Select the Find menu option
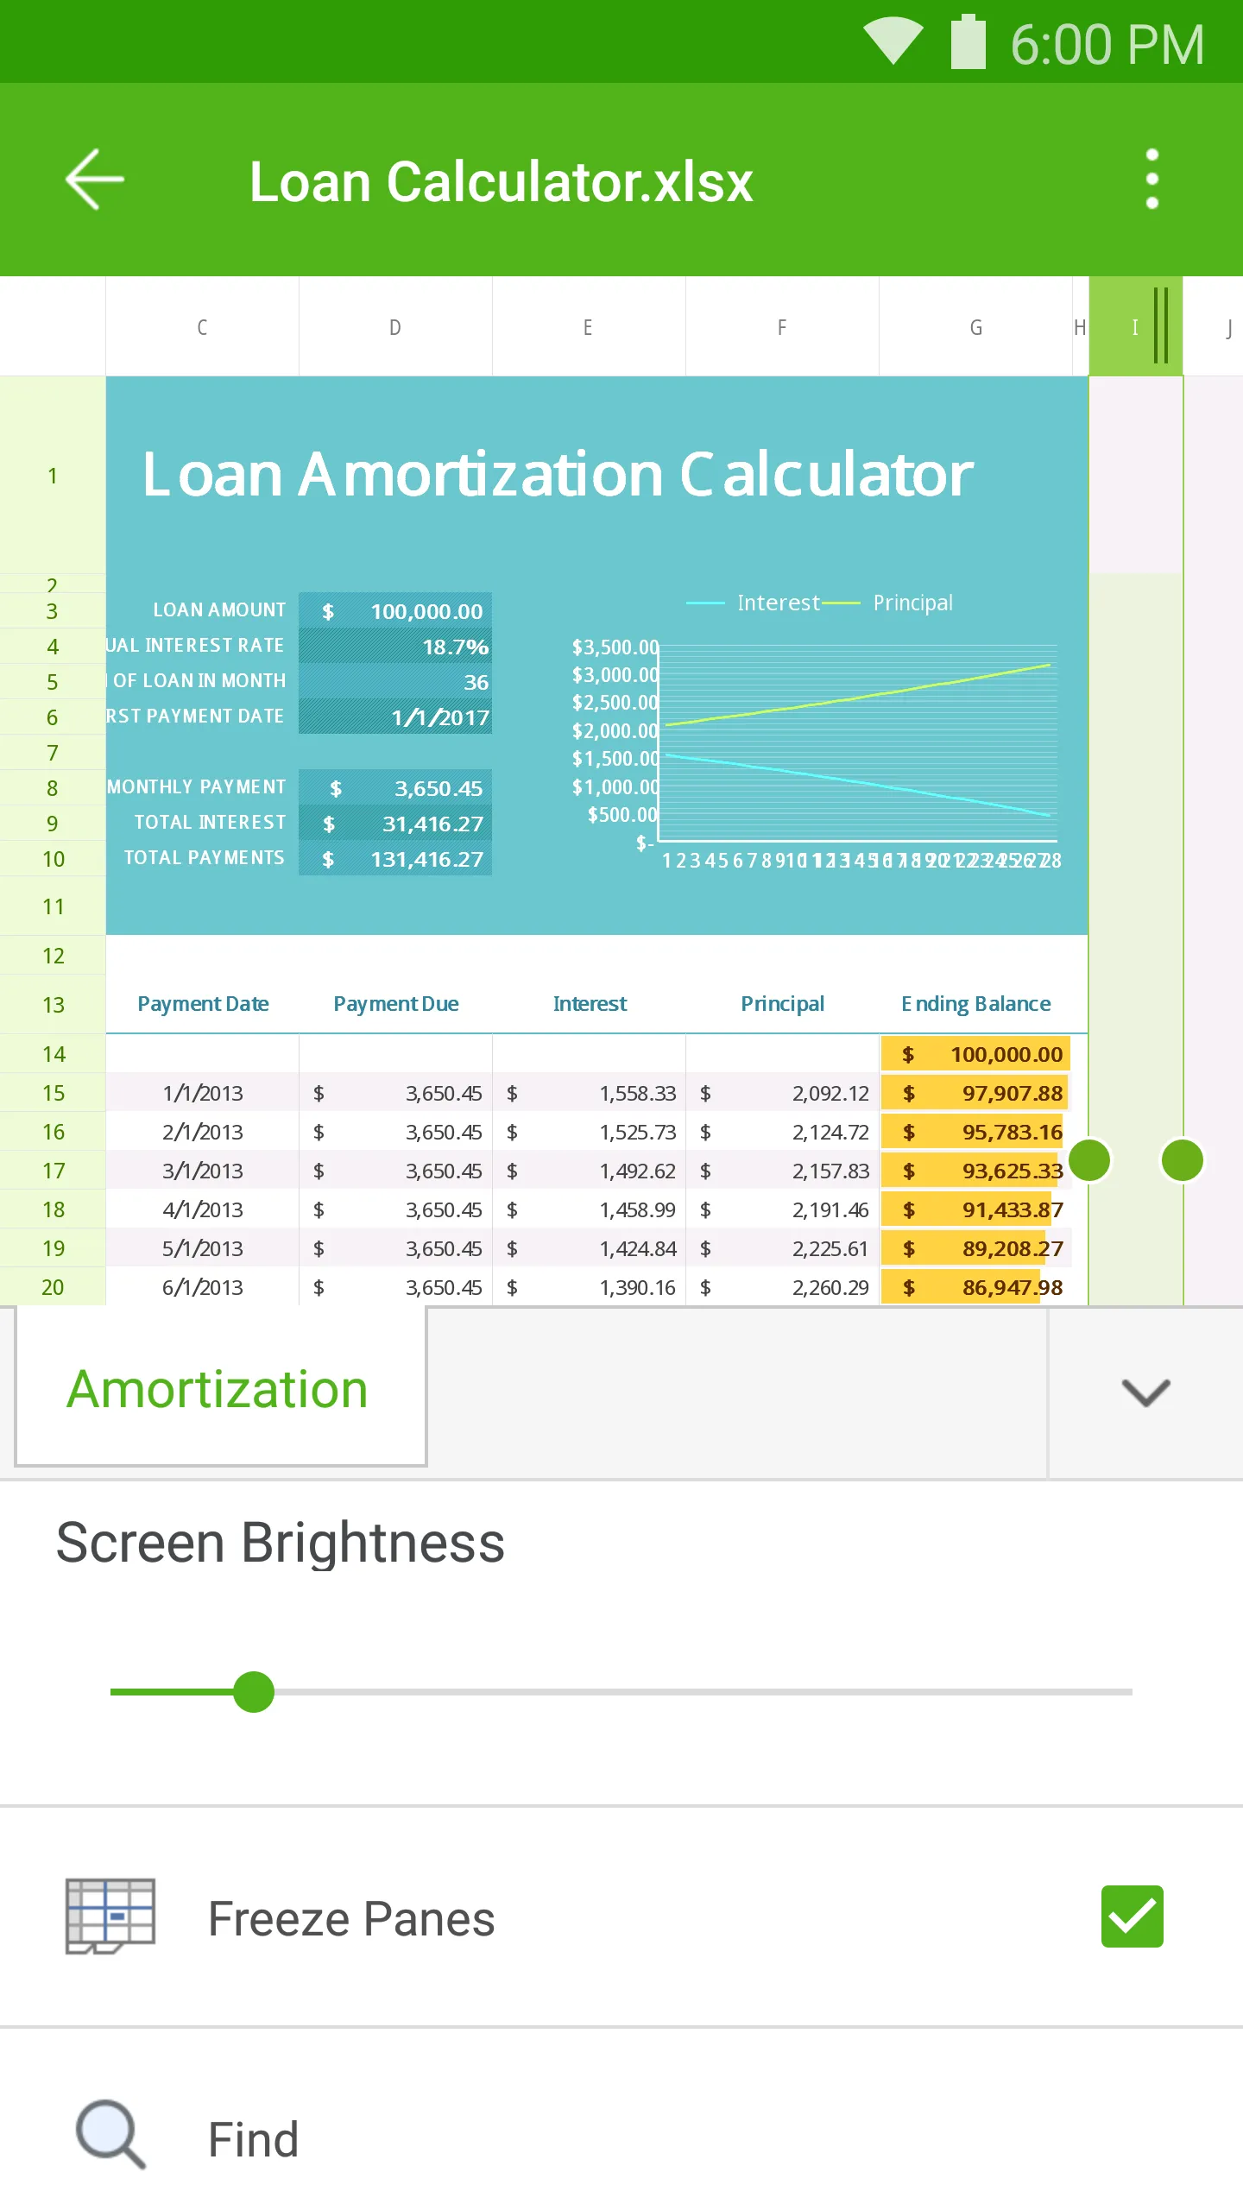 click(x=254, y=2139)
